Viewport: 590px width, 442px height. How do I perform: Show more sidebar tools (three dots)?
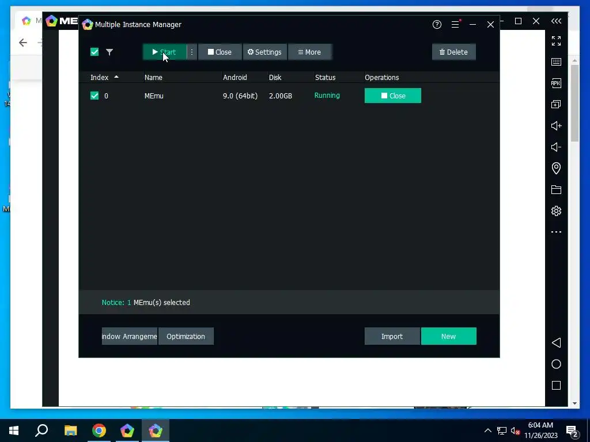pyautogui.click(x=556, y=232)
